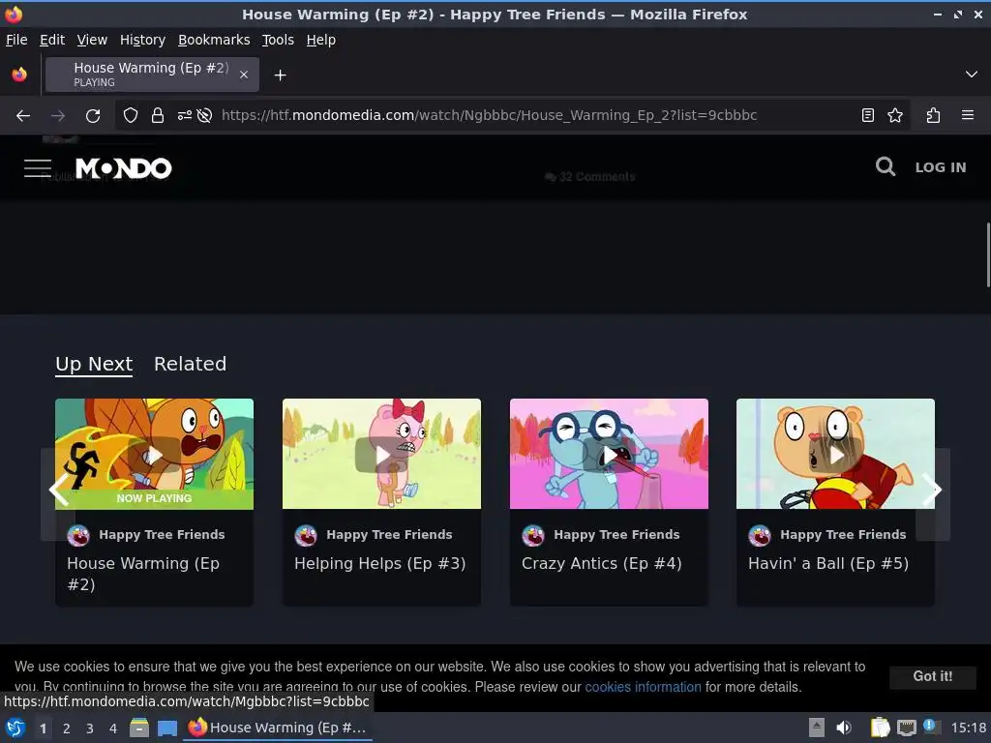Close the House Warming tab

(x=244, y=74)
